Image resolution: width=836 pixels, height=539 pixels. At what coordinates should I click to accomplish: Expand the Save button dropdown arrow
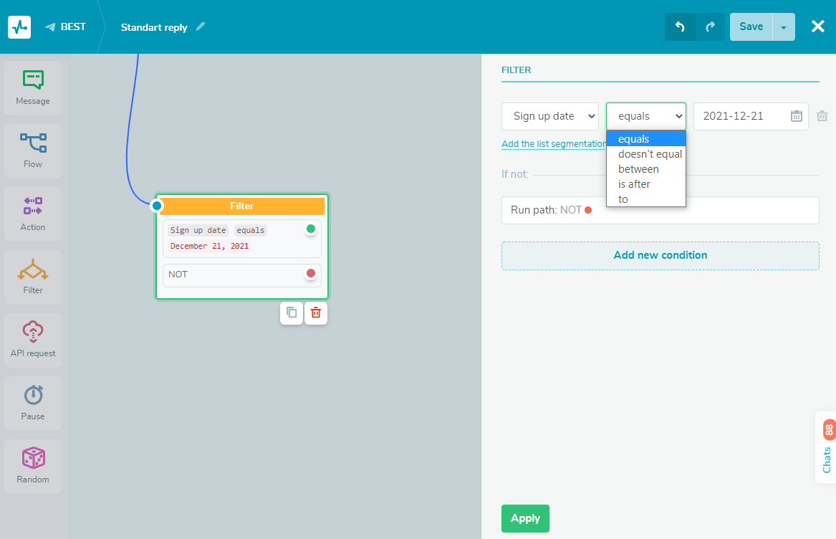coord(784,27)
